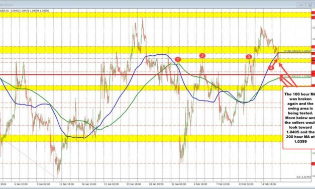Click the '9 Jan 02:00' time label
This screenshot has width=315, height=189.
click(43, 184)
